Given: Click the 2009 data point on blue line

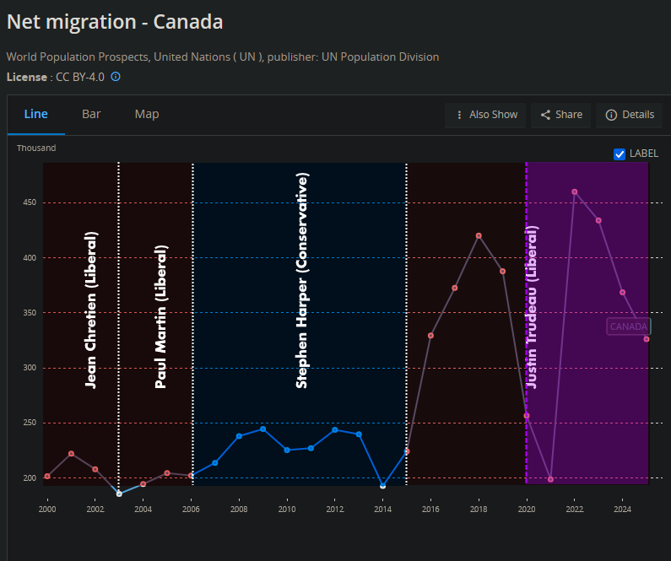Looking at the screenshot, I should (263, 429).
